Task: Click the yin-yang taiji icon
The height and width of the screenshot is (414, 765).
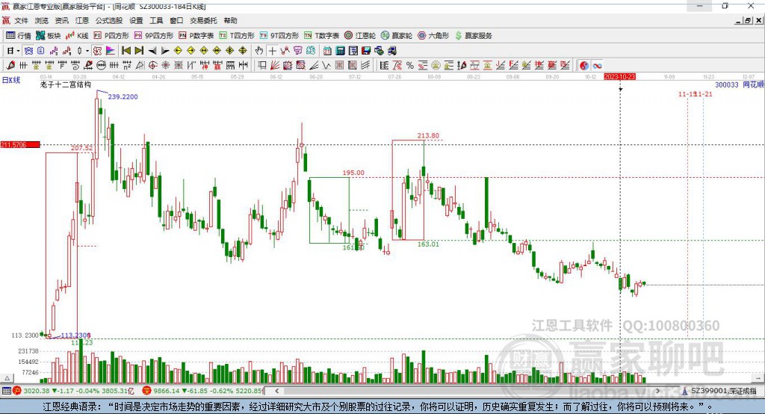Action: click(x=584, y=66)
